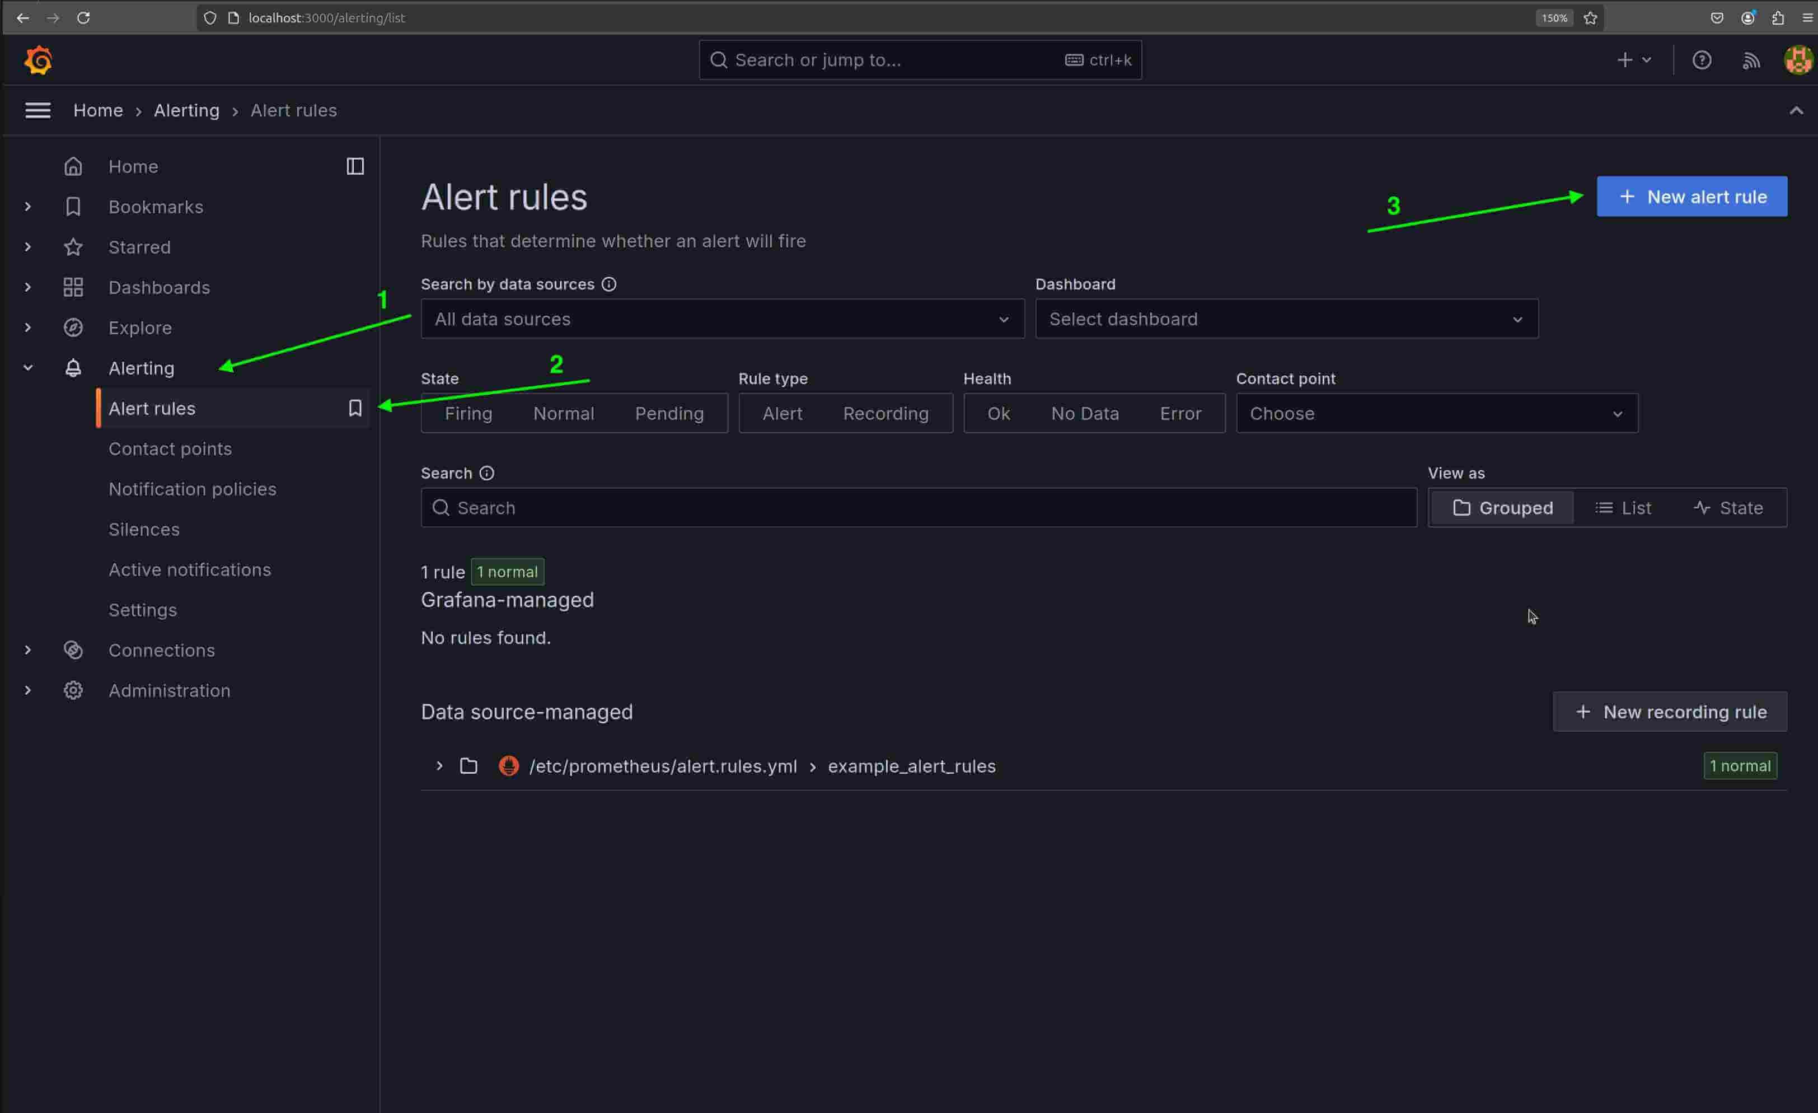Image resolution: width=1818 pixels, height=1113 pixels.
Task: Click the New alert rule button
Action: (x=1691, y=197)
